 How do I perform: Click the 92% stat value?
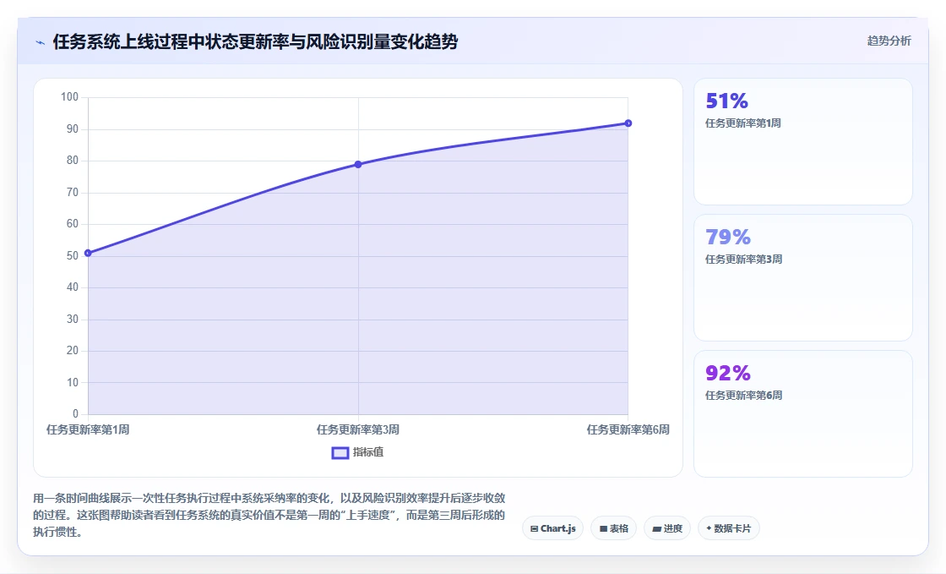coord(727,373)
